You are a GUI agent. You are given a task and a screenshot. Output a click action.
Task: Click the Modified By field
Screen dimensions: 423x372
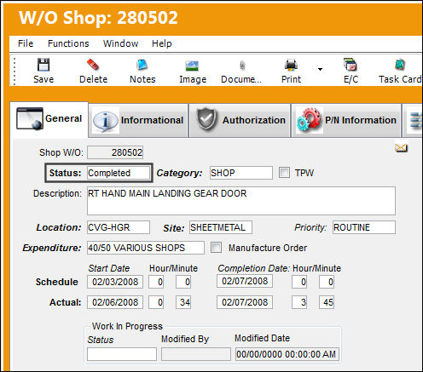[x=196, y=354]
